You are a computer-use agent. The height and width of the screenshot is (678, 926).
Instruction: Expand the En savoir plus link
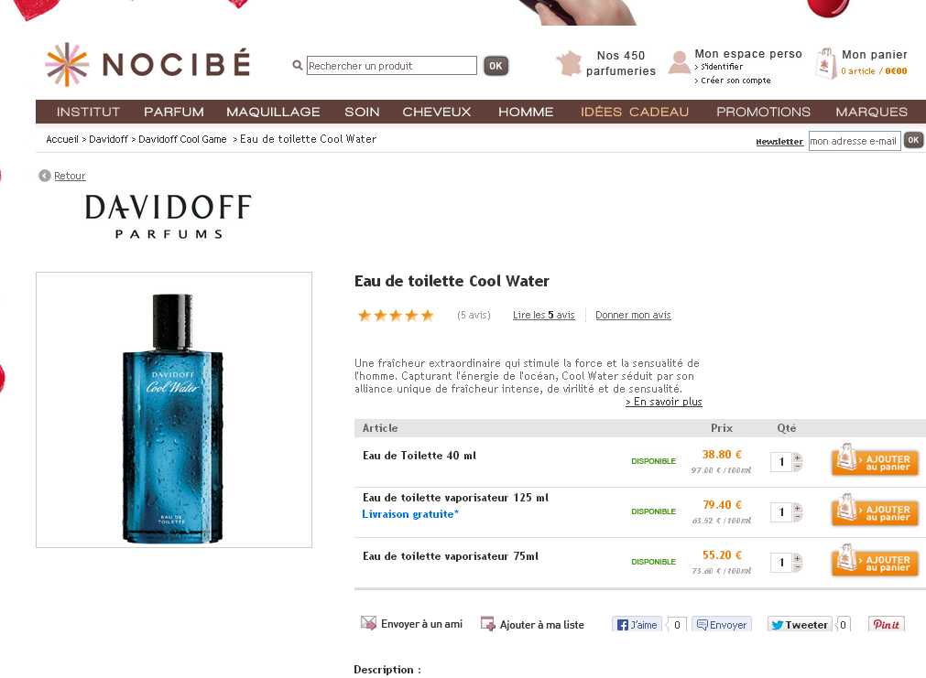[x=664, y=402]
